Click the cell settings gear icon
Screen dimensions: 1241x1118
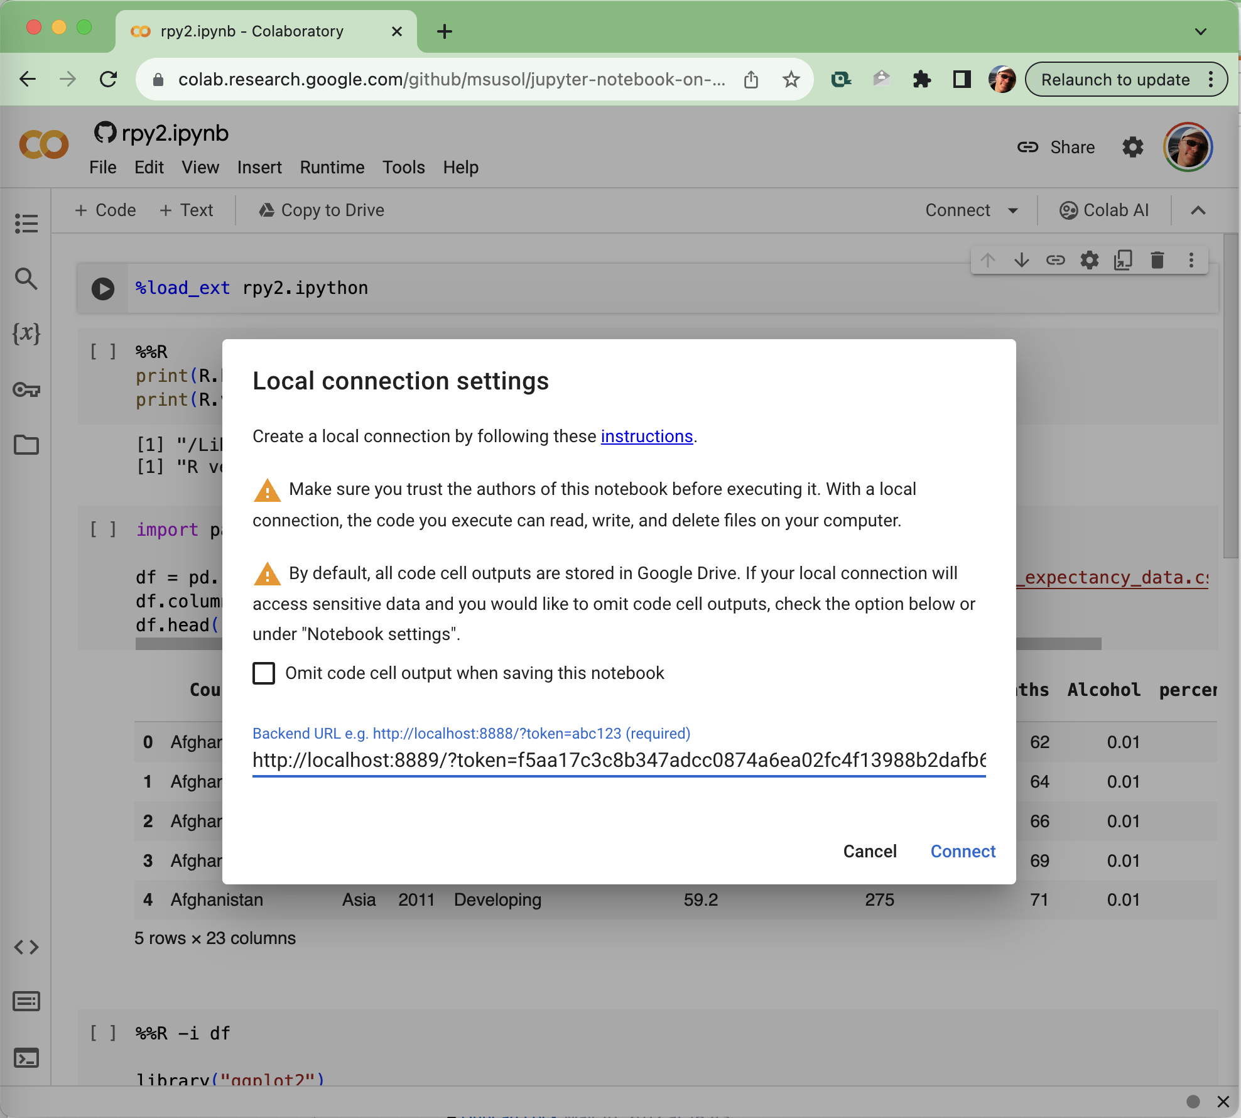[1090, 261]
